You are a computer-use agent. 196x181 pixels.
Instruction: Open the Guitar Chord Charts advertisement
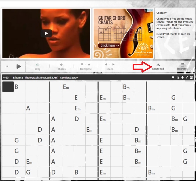point(123,33)
